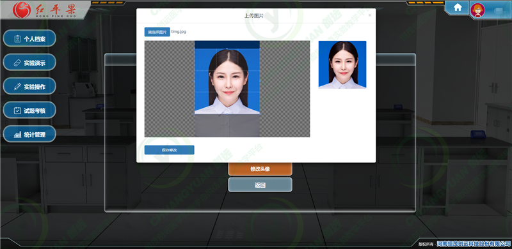Close the 上传图片 upload dialog

pyautogui.click(x=370, y=15)
